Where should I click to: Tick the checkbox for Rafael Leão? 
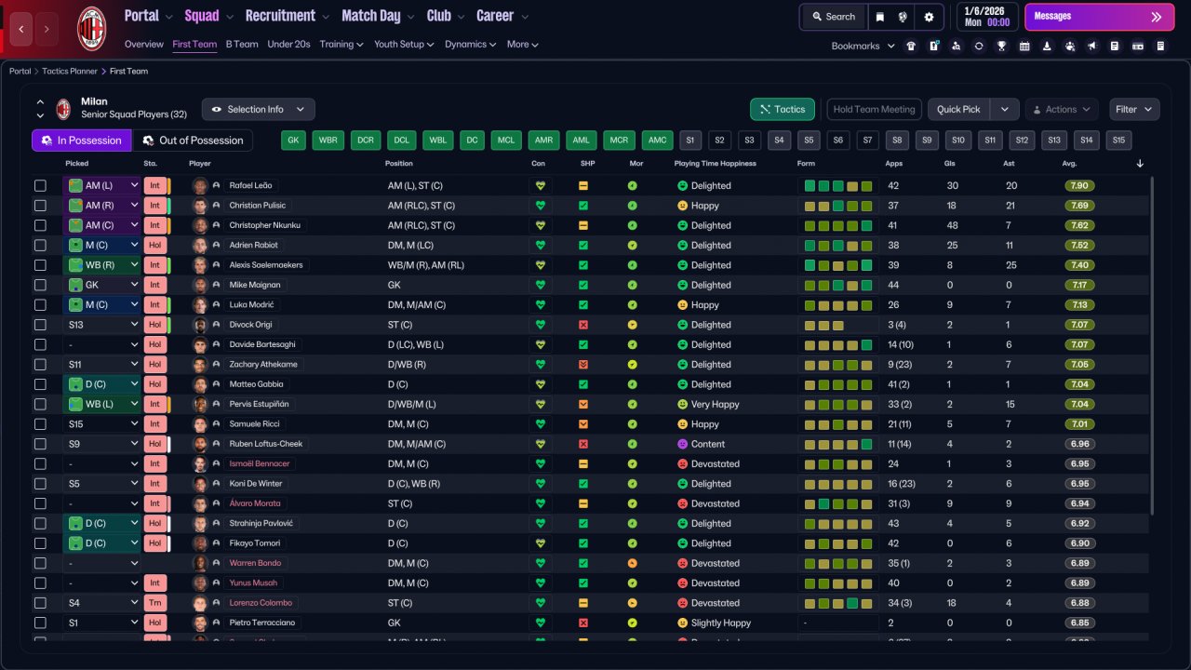pyautogui.click(x=40, y=186)
